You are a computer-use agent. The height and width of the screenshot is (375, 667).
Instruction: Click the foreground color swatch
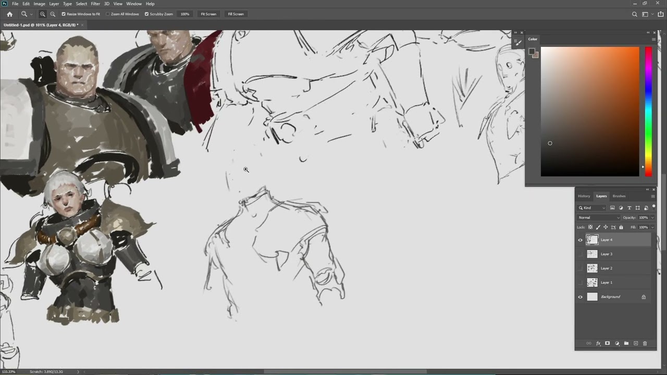(532, 52)
